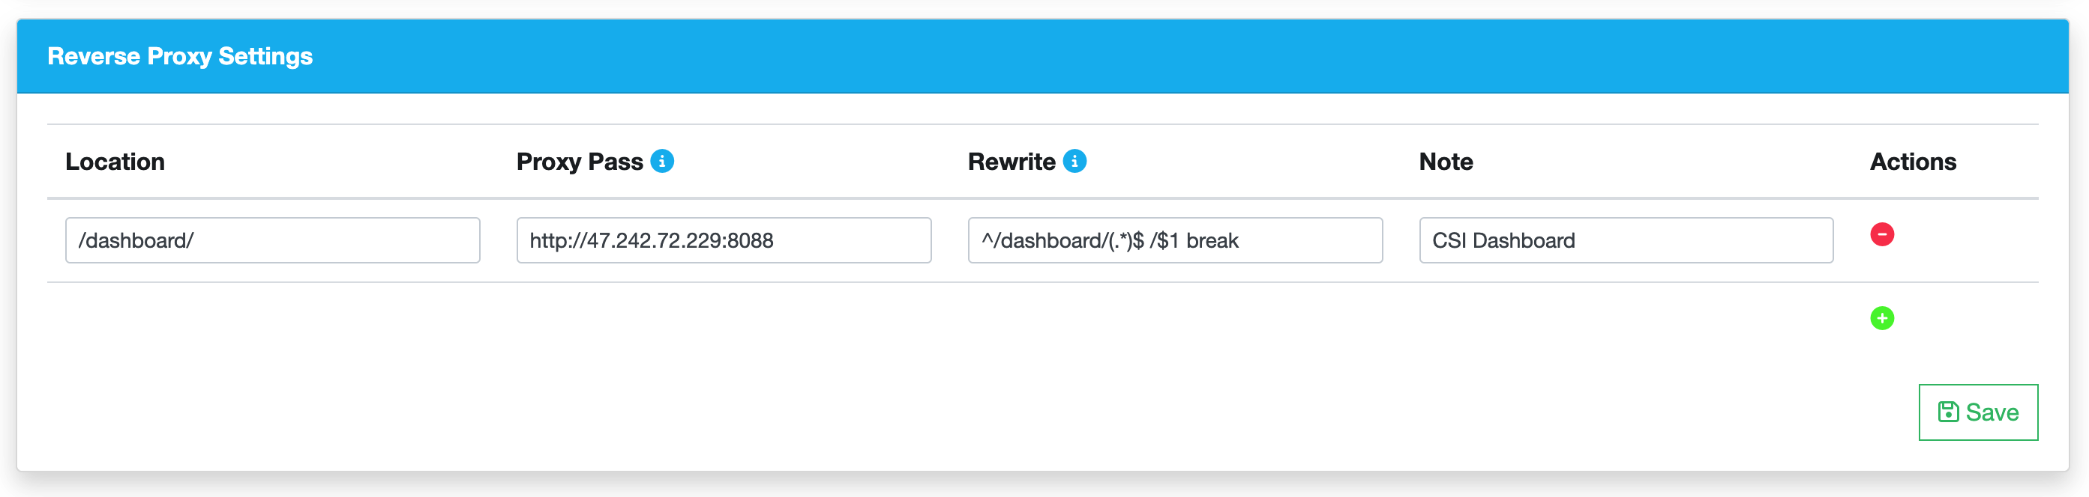Click the Location column header
The width and height of the screenshot is (2089, 497).
(x=115, y=162)
